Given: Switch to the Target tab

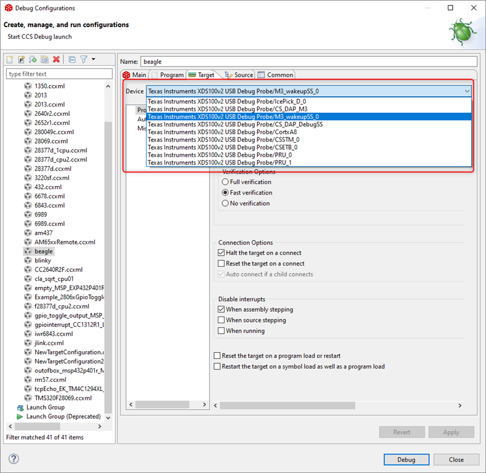Looking at the screenshot, I should (202, 75).
